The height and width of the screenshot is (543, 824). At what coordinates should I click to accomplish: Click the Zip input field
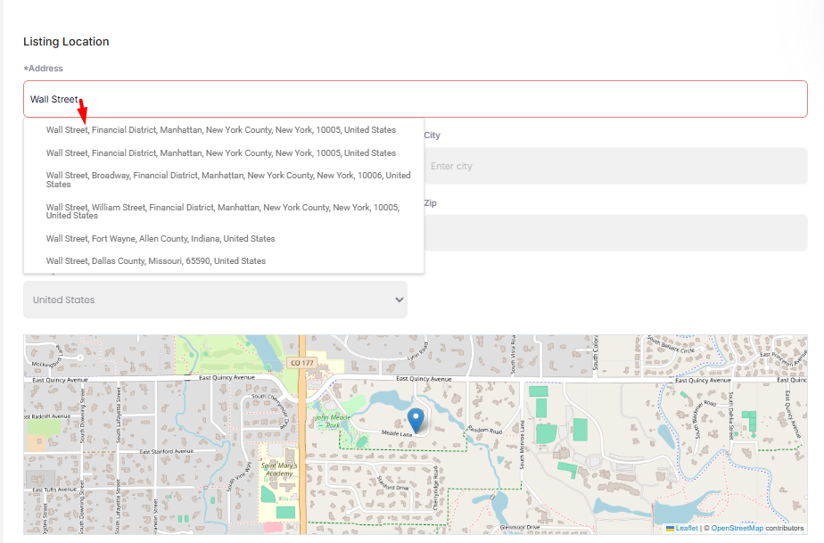coord(615,233)
